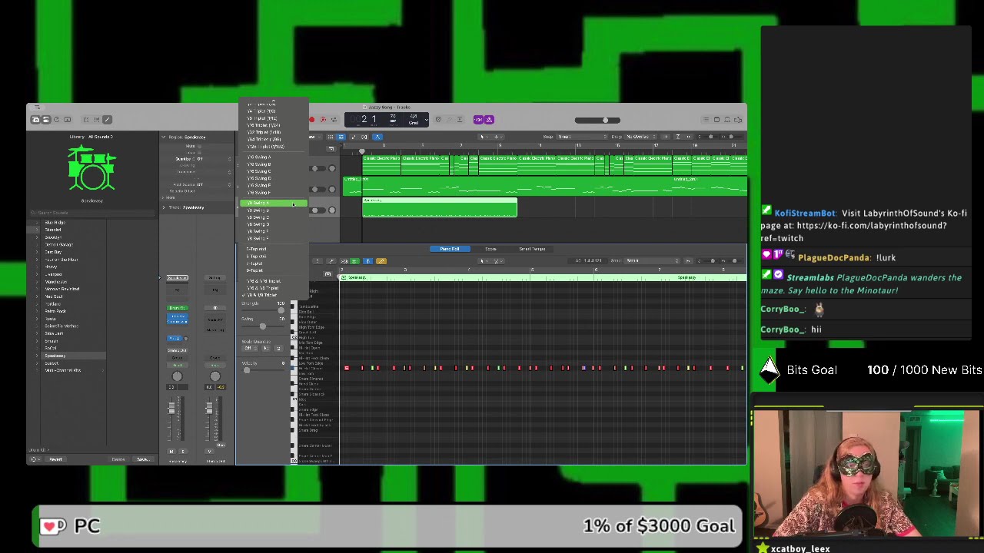Switch to the Piano Roll tab
This screenshot has height=553, width=984.
(x=450, y=249)
